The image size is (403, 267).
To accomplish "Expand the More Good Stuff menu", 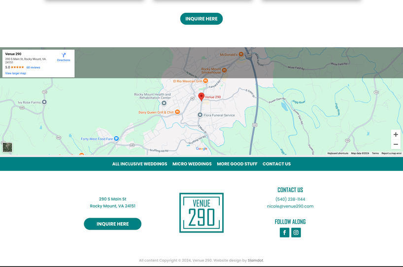I will click(237, 164).
